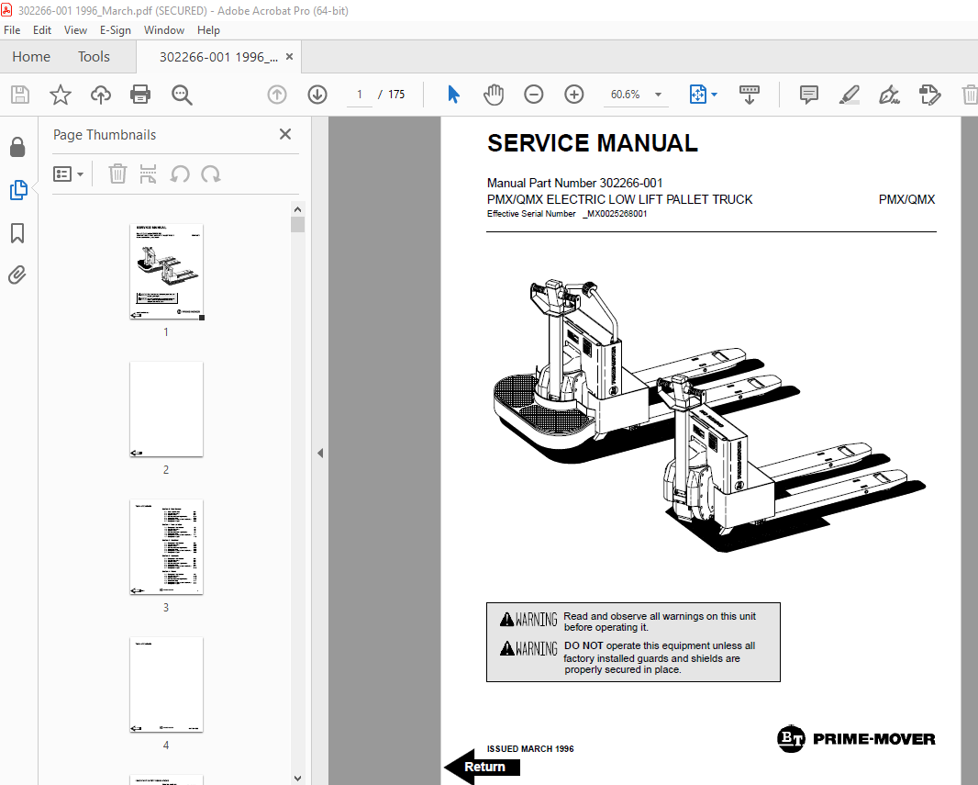Click the page number input field
Screen dimensions: 978x785
[x=360, y=95]
